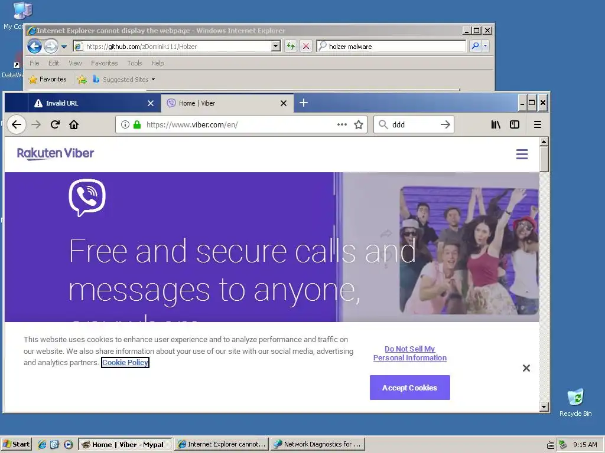The width and height of the screenshot is (605, 453).
Task: Open the Cookie Policy link
Action: pos(125,363)
